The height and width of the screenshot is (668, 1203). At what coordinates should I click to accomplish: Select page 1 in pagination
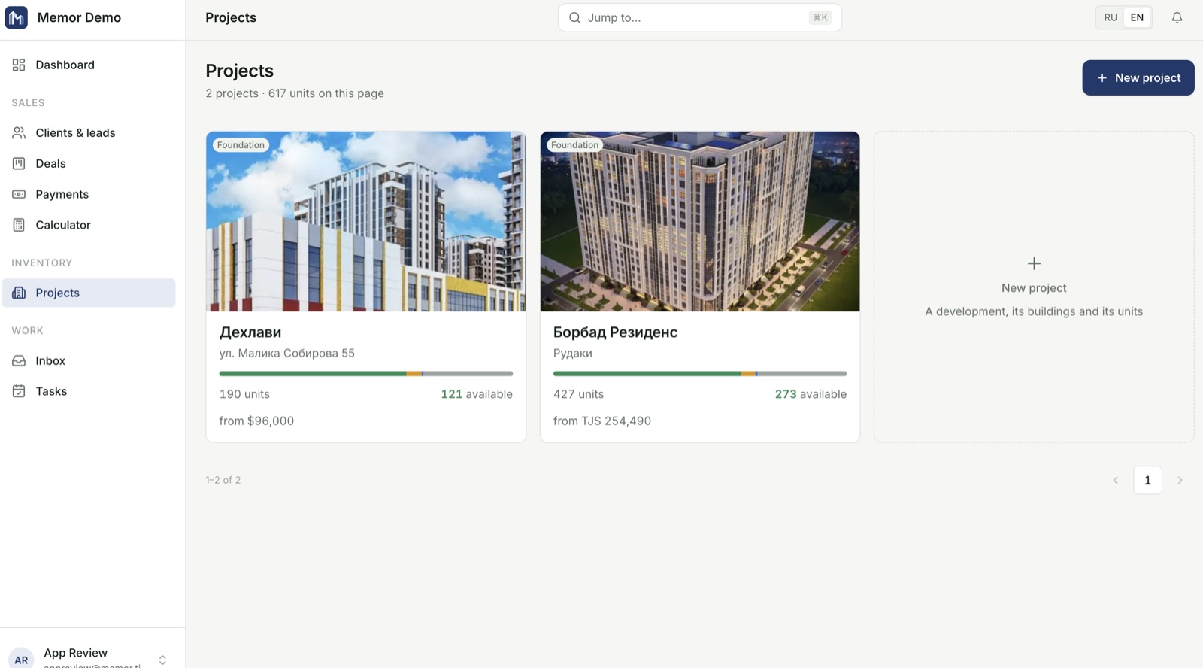1147,480
